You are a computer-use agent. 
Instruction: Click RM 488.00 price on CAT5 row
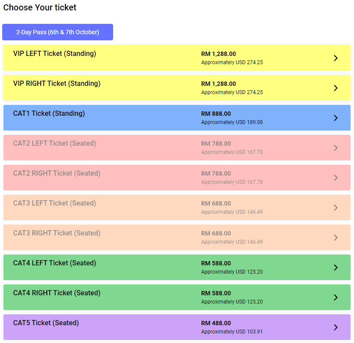point(216,323)
